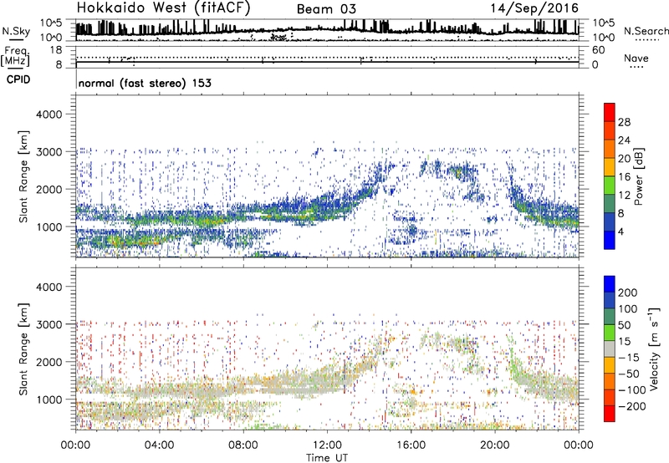Click the "CPID" row label

click(x=18, y=79)
